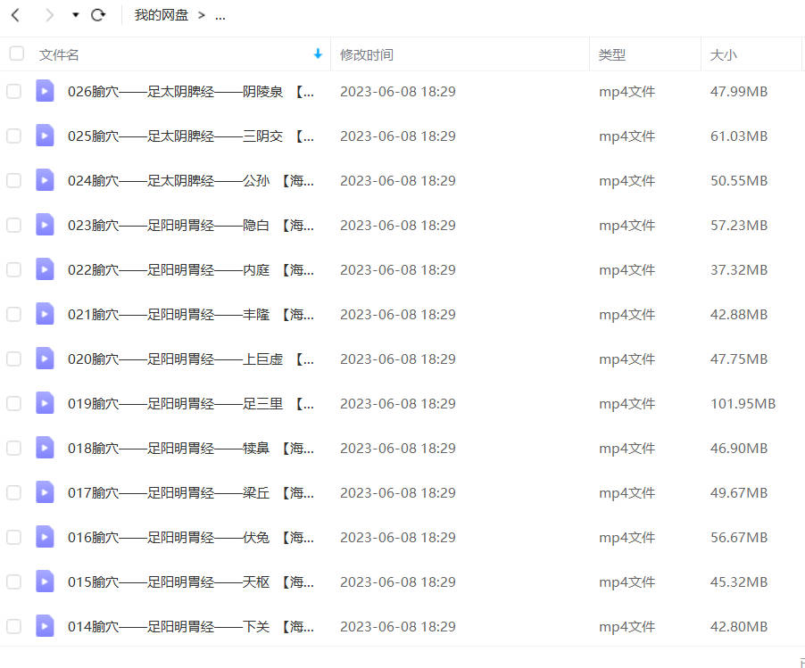This screenshot has height=668, width=805.
Task: Click the 56.67MB size value
Action: tap(739, 538)
